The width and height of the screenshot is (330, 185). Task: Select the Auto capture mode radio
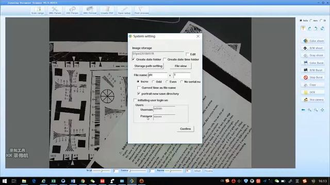311,21
